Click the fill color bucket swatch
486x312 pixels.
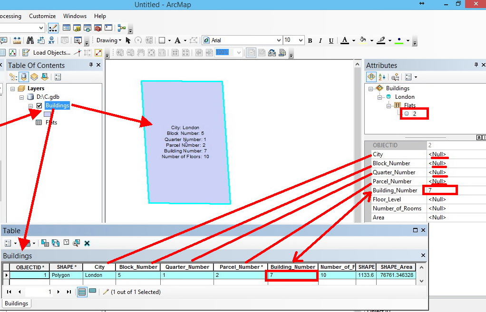click(363, 40)
